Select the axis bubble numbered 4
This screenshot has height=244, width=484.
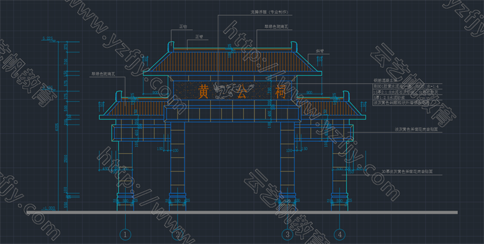point(339,235)
